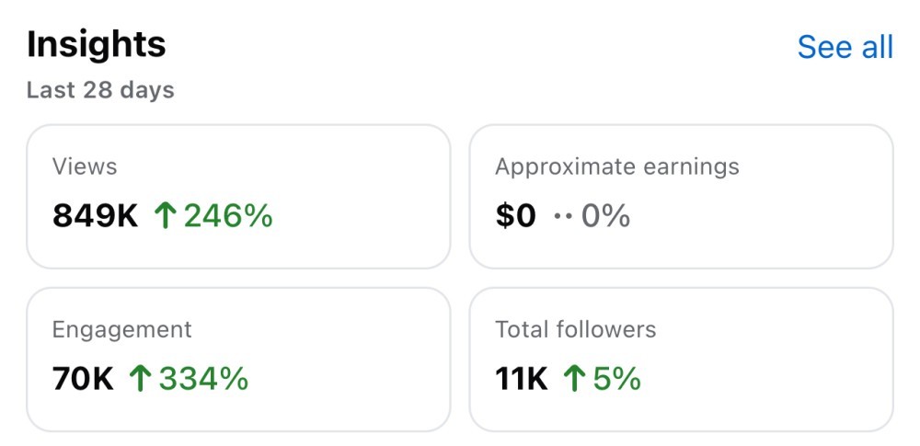This screenshot has width=920, height=446.
Task: Click the 5% follower growth figure
Action: [615, 379]
